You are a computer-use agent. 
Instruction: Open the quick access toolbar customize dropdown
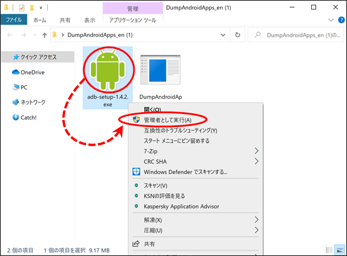coord(41,8)
